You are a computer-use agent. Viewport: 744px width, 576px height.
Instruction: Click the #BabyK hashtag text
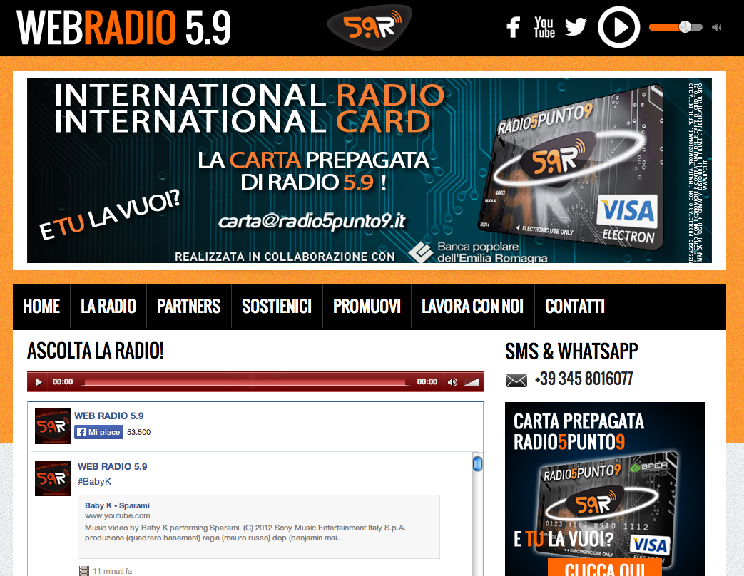(x=94, y=482)
